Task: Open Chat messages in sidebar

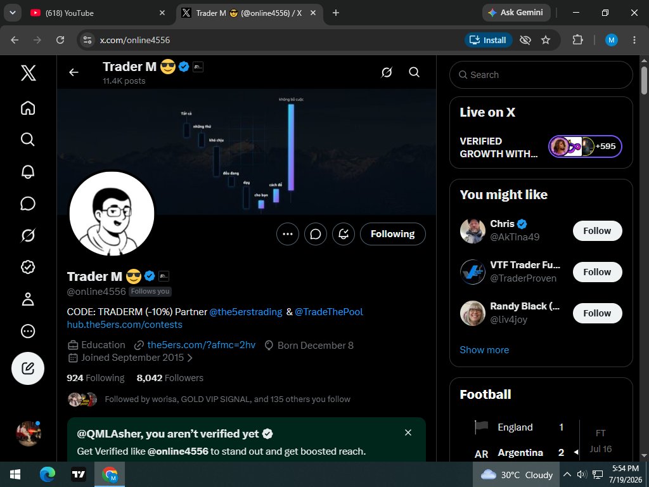Action: click(x=28, y=204)
